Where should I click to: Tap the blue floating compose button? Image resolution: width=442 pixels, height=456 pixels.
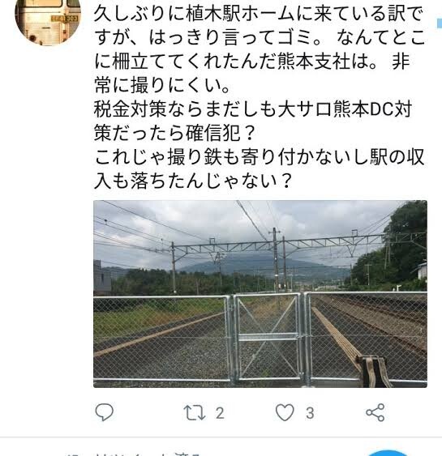pos(388,453)
